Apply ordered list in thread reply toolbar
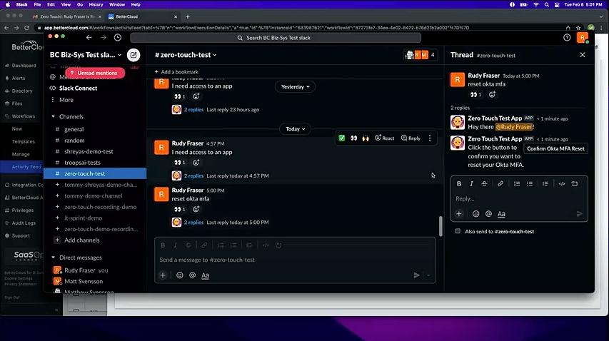This screenshot has width=609, height=341. [517, 184]
